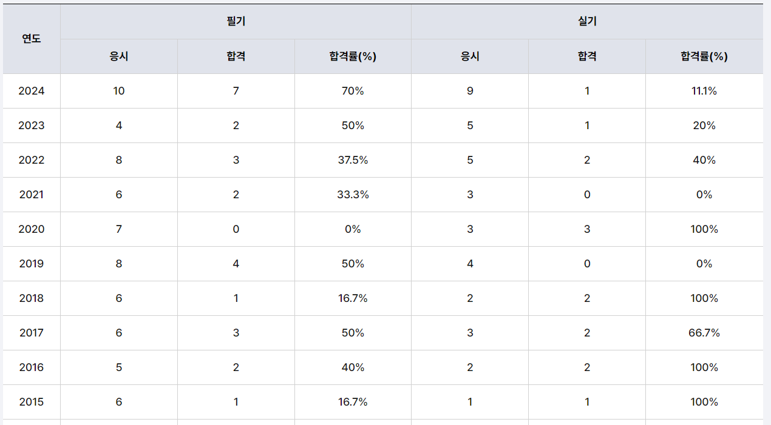The height and width of the screenshot is (425, 771).
Task: Select the 66.7% pass rate cell
Action: (704, 333)
